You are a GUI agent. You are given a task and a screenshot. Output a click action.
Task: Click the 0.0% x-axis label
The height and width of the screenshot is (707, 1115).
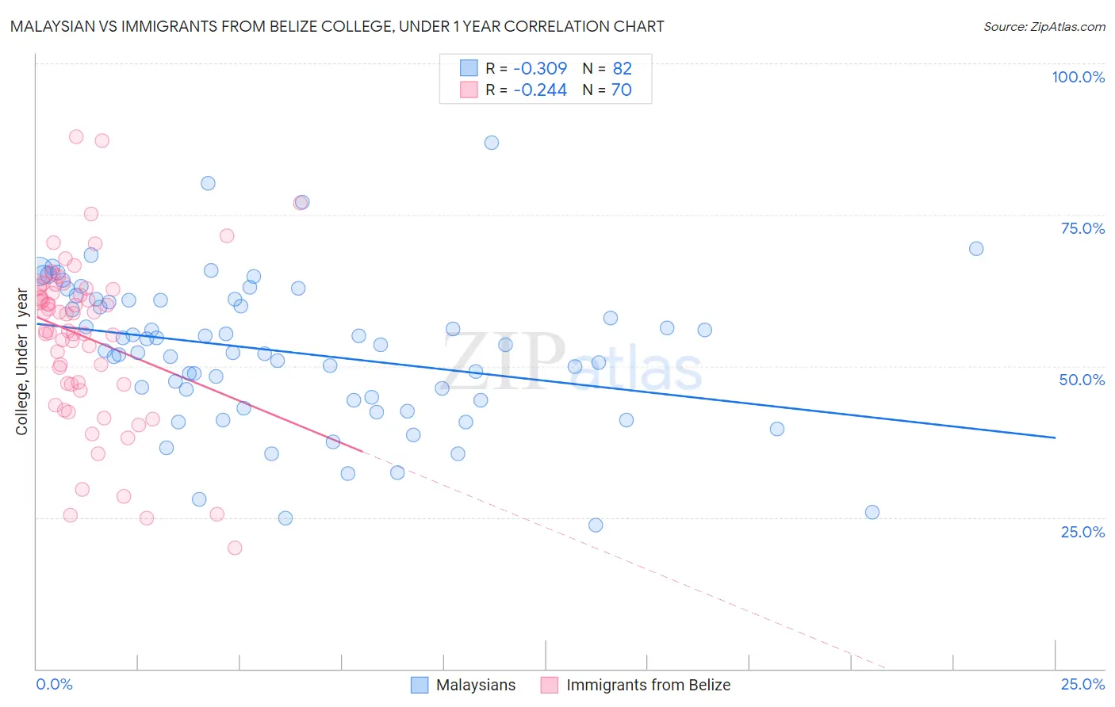click(x=54, y=684)
